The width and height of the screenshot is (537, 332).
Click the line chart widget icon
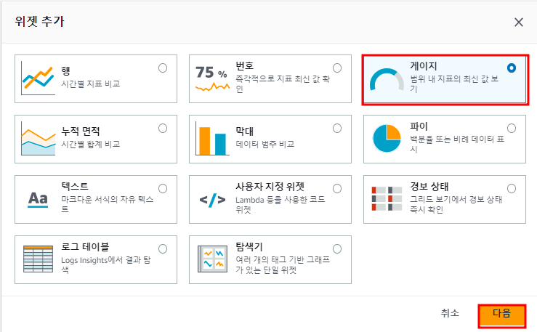pos(38,78)
